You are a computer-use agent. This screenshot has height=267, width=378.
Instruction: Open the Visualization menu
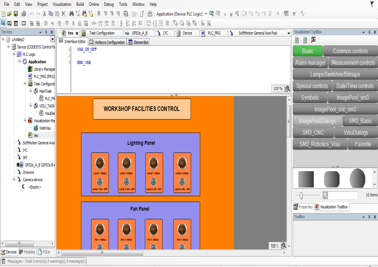tap(62, 4)
